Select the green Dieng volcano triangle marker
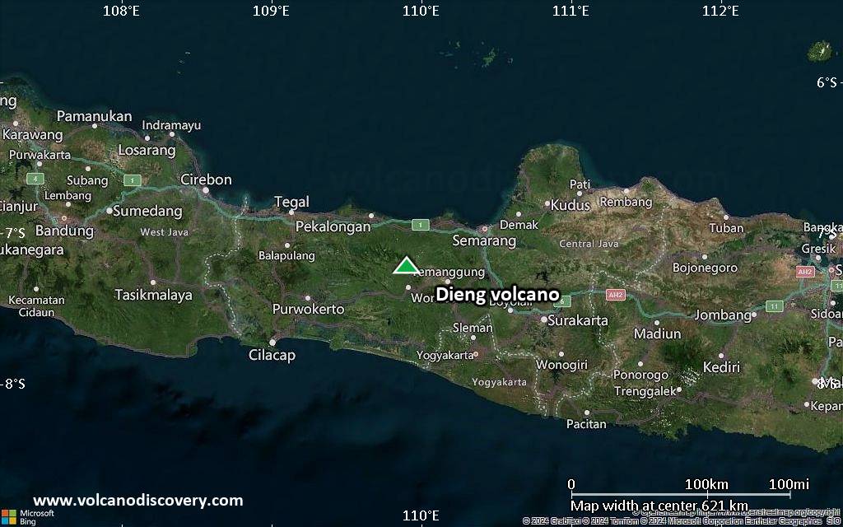The image size is (843, 527). tap(406, 266)
